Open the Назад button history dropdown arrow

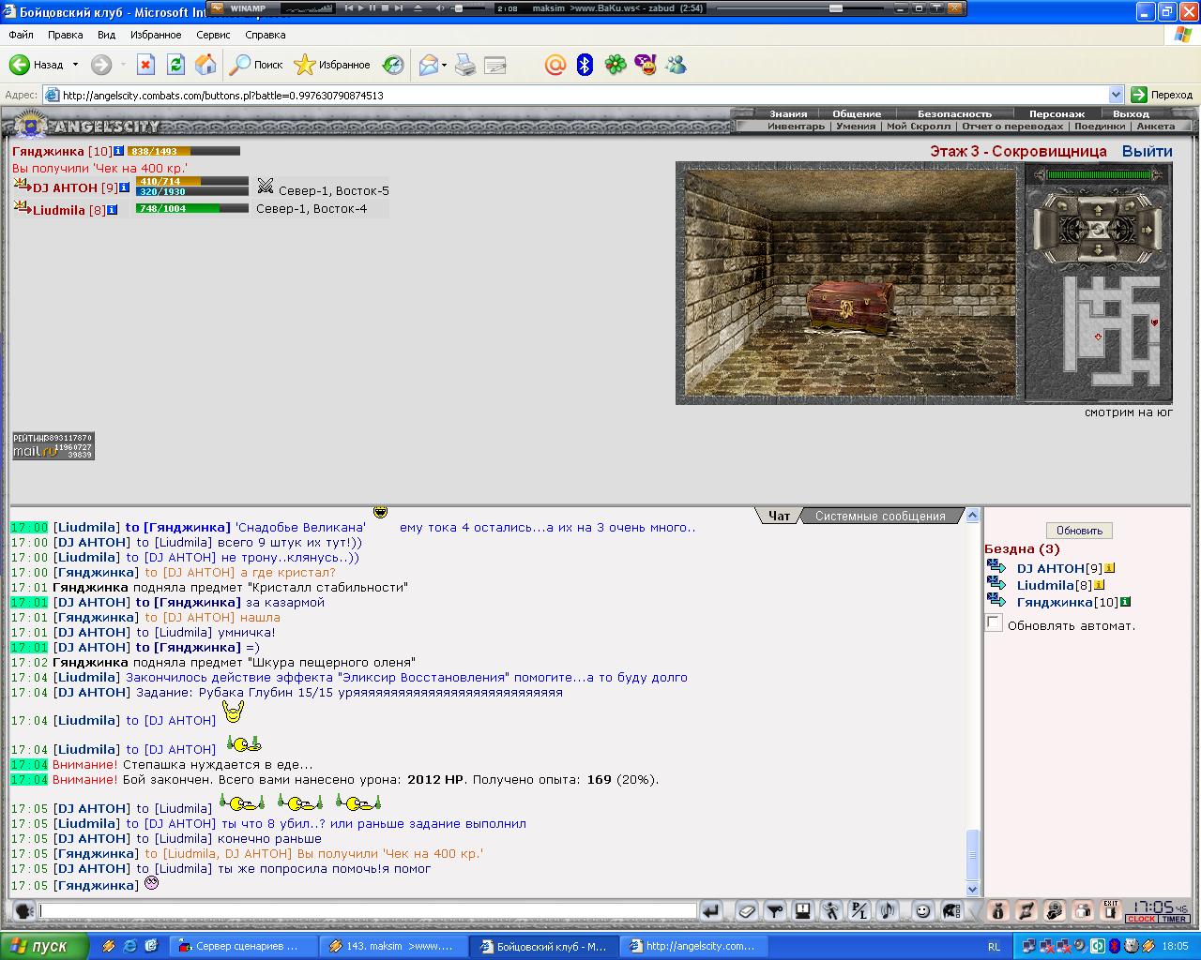[x=76, y=65]
